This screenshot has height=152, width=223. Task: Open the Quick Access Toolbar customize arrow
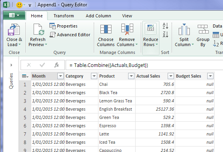pyautogui.click(x=30, y=6)
